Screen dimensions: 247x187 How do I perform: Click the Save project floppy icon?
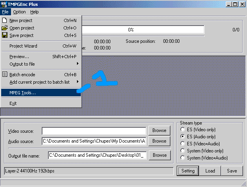5,35
